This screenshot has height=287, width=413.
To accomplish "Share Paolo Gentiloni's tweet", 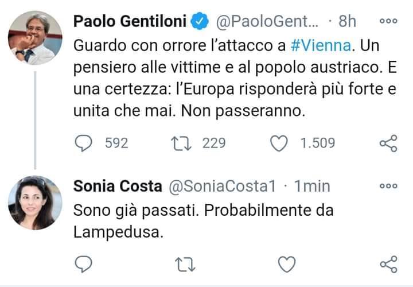I will click(x=389, y=143).
